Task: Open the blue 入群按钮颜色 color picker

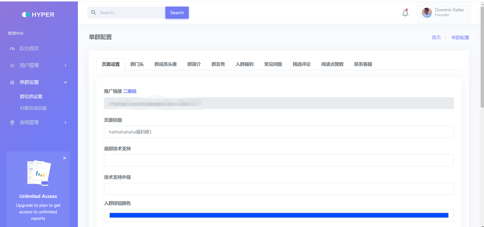Action: click(x=279, y=215)
